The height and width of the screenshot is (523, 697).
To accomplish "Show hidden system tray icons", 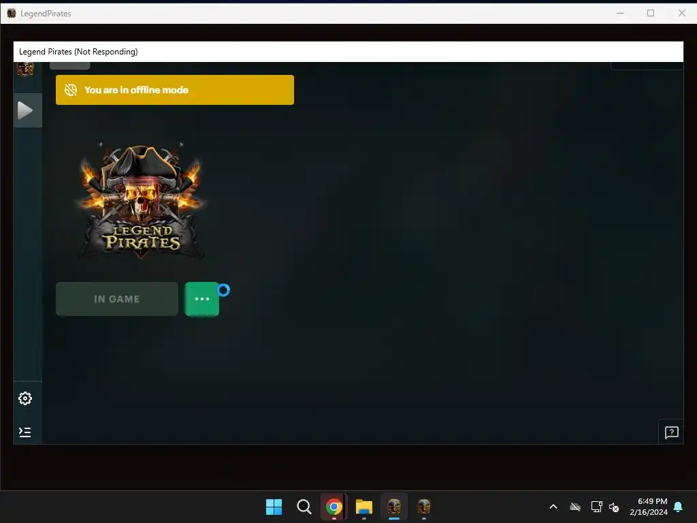I will click(553, 507).
